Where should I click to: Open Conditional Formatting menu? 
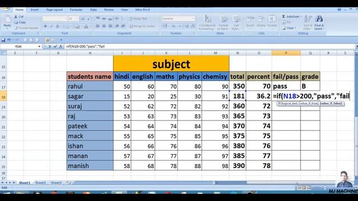point(207,22)
